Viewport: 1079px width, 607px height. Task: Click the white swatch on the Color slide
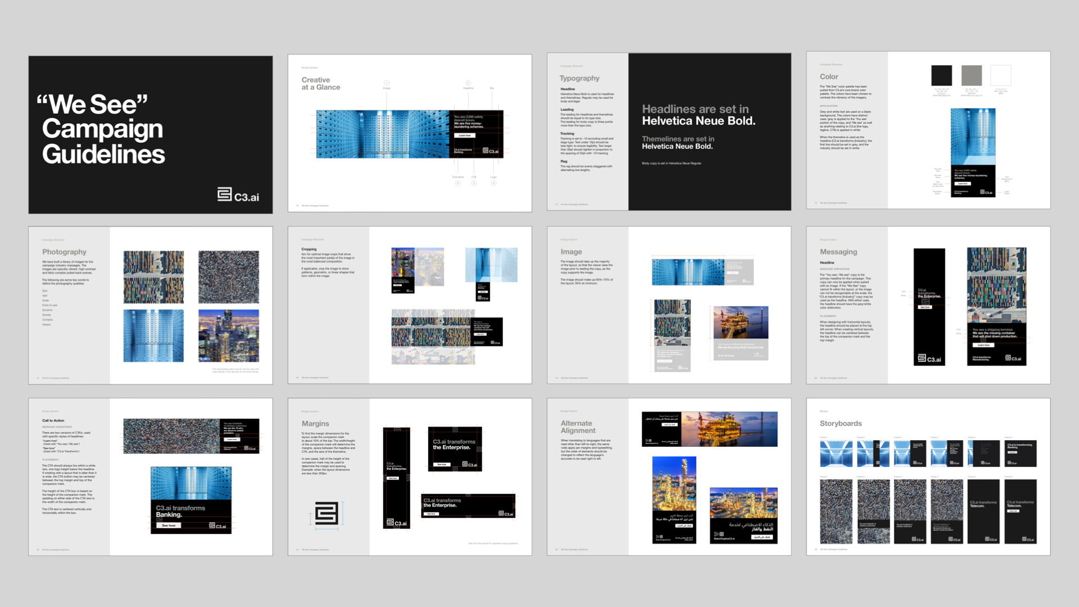[1001, 75]
